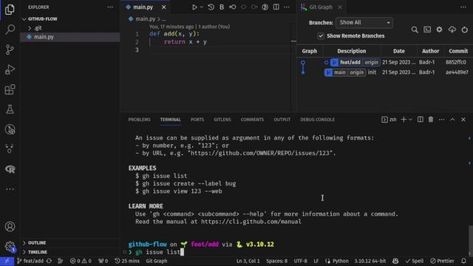Expand the .git folder
473x266 pixels.
[x=69, y=28]
